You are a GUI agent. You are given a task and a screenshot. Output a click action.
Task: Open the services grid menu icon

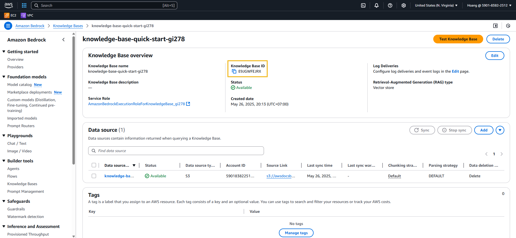click(24, 5)
